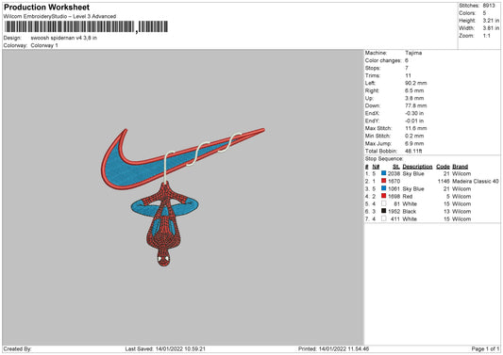
Task: Select the Sky Blue swatch in stop 3
Action: (383, 188)
